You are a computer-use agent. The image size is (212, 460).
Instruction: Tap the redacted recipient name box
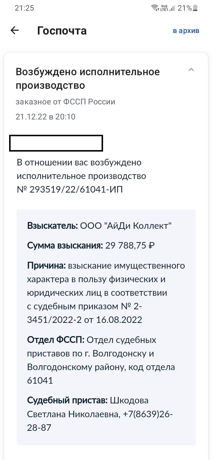tap(56, 143)
